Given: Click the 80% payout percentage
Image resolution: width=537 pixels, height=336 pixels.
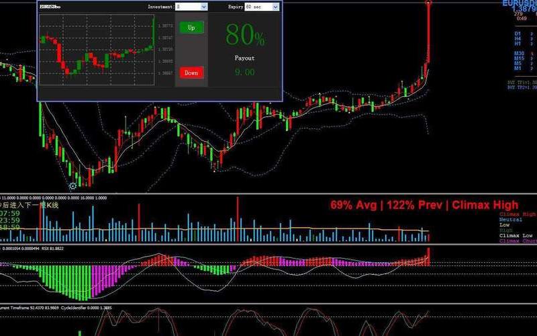Looking at the screenshot, I should click(245, 35).
